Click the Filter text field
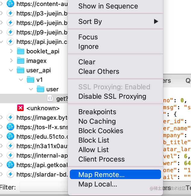191x196 pixels. coord(44,187)
